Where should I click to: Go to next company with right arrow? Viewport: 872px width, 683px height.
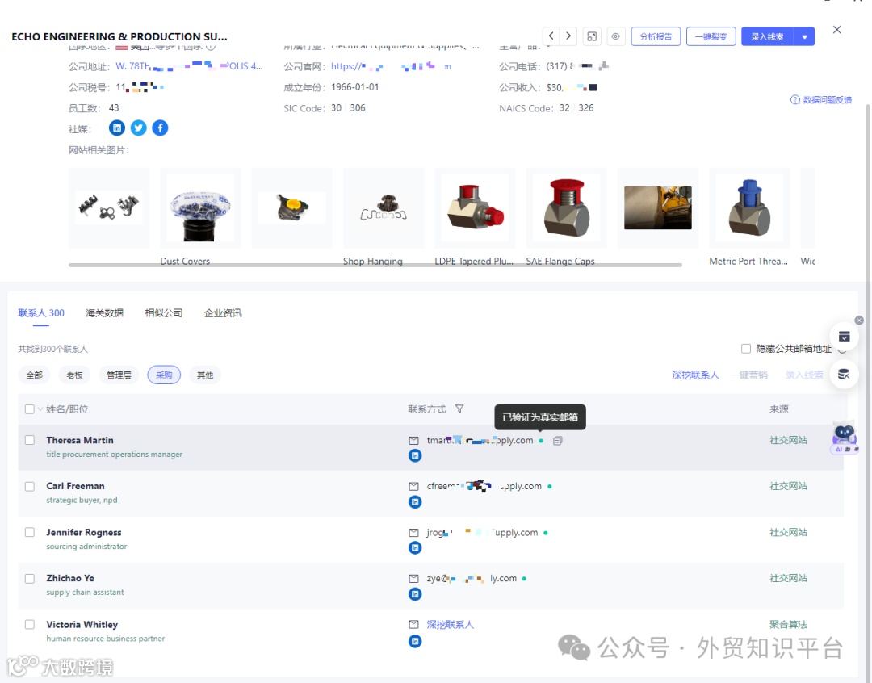(568, 36)
